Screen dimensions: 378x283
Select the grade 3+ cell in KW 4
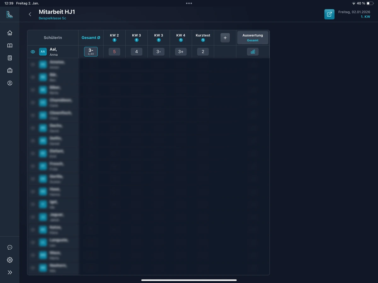click(x=181, y=52)
